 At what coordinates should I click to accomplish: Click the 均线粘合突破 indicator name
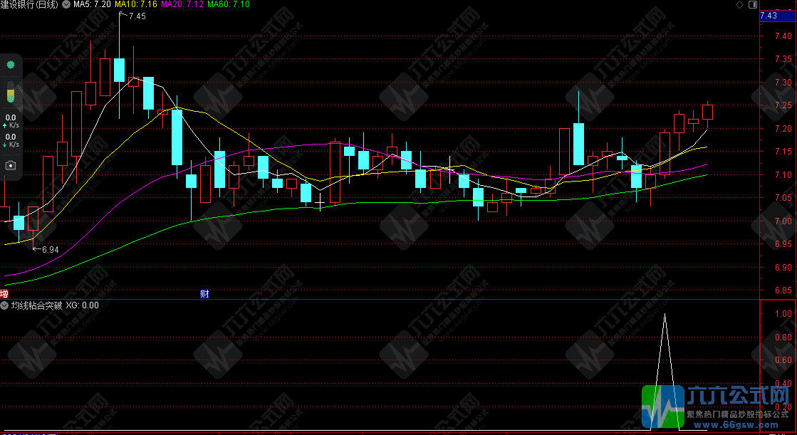pyautogui.click(x=36, y=305)
